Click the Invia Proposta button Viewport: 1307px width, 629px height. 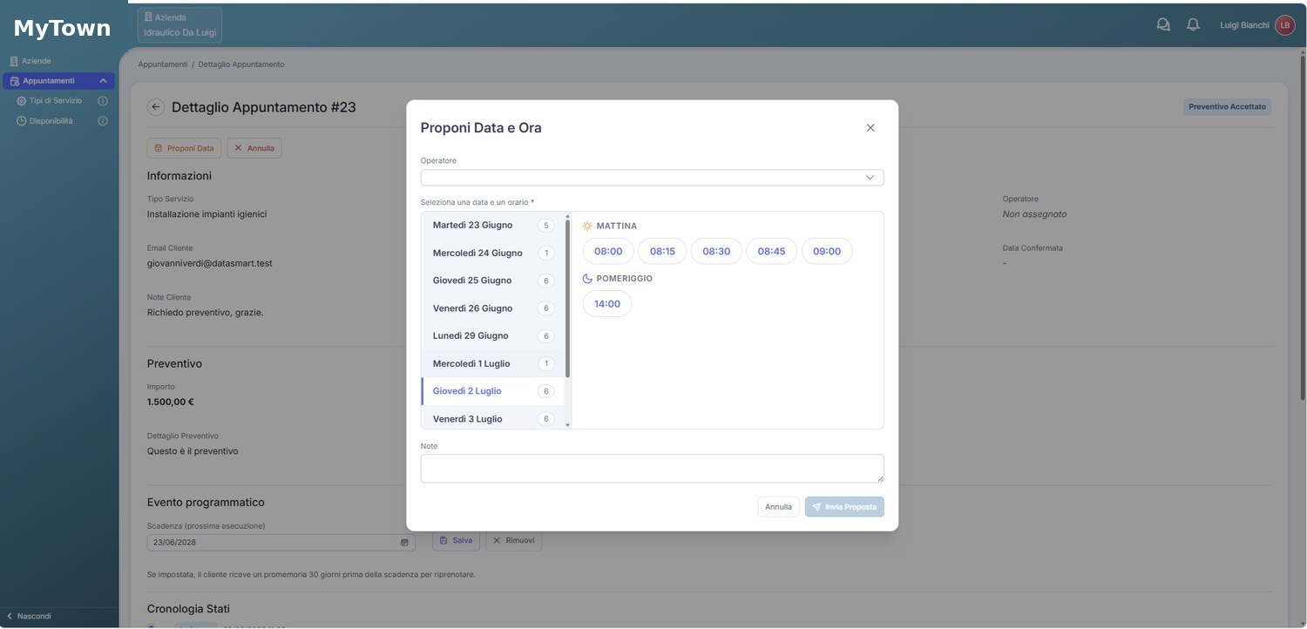[x=844, y=507]
